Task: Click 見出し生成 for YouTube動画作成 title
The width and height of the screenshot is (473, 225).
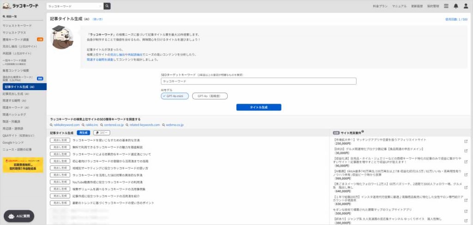Action: click(60, 182)
